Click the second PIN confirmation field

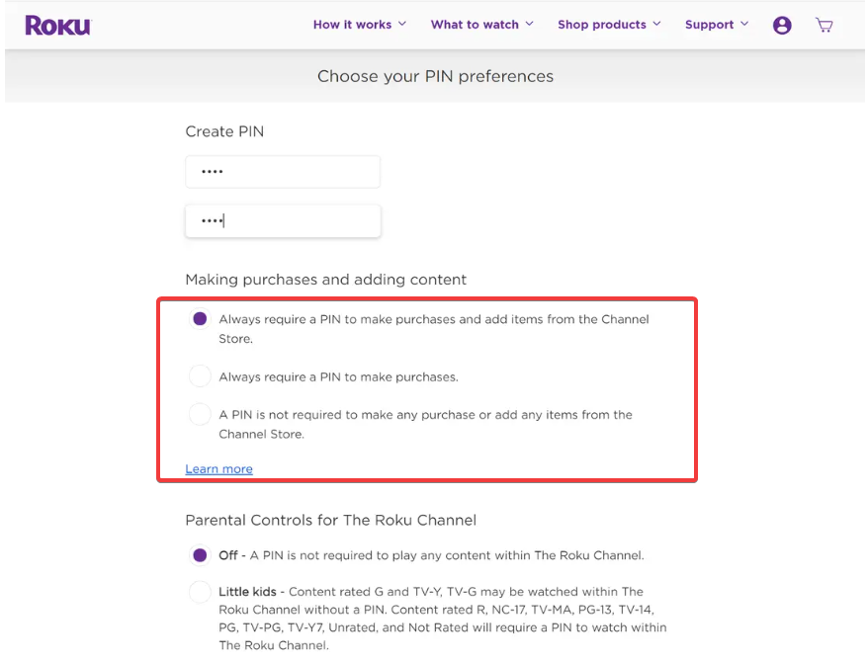coord(283,221)
